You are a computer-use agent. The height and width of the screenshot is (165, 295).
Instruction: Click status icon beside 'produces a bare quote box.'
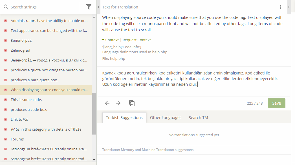click(6, 80)
